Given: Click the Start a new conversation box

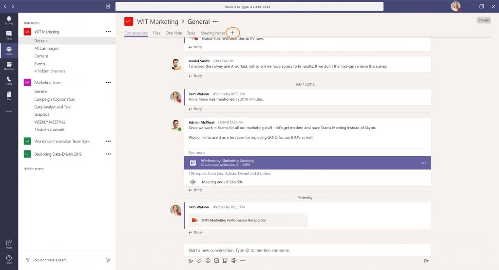Looking at the screenshot, I should [307, 251].
